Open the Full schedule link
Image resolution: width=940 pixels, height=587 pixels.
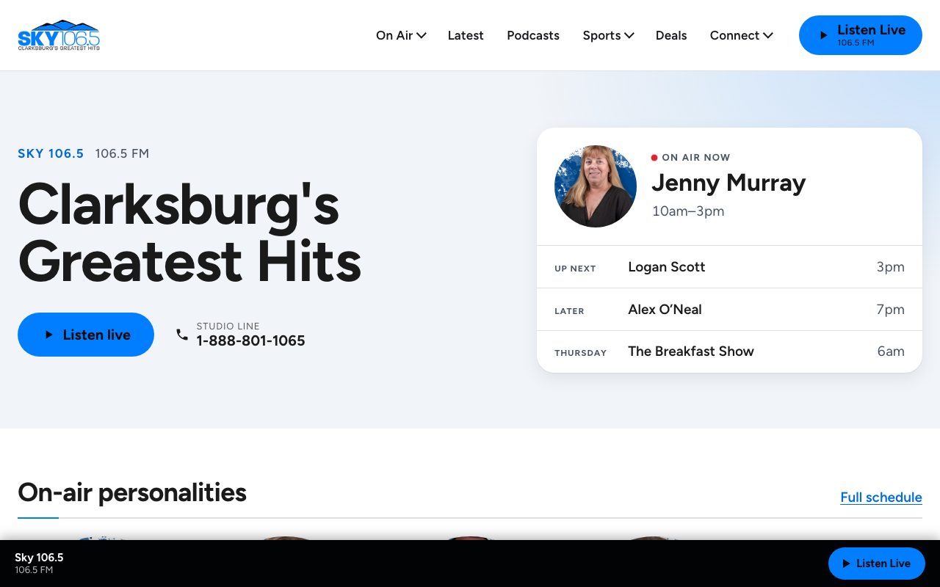pos(881,497)
